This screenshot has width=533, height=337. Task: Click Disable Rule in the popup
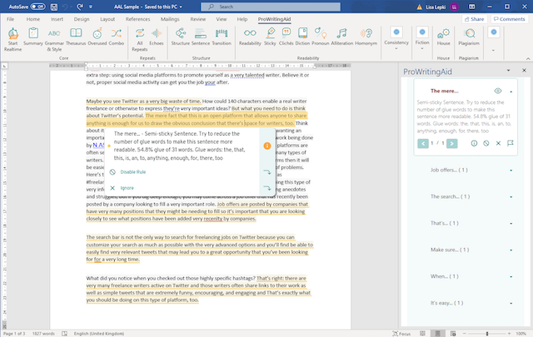133,172
